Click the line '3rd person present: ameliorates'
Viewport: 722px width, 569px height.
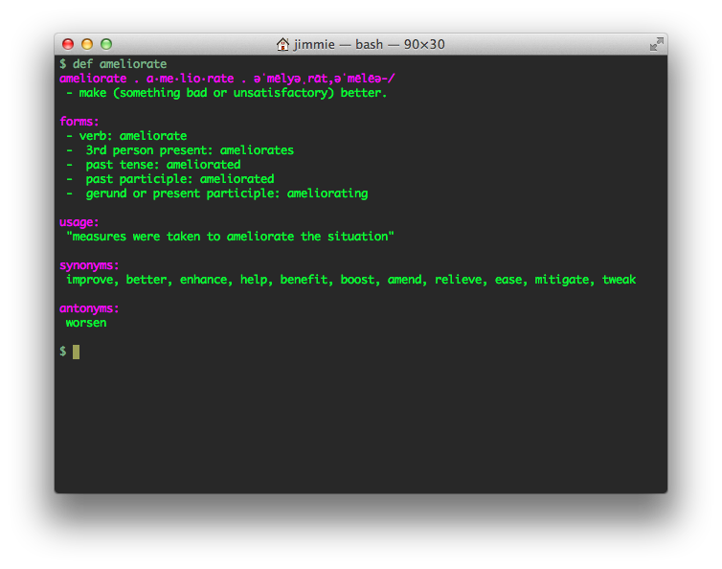click(190, 150)
